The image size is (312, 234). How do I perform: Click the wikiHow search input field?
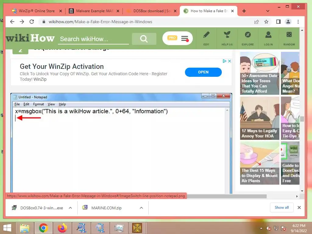(x=93, y=39)
